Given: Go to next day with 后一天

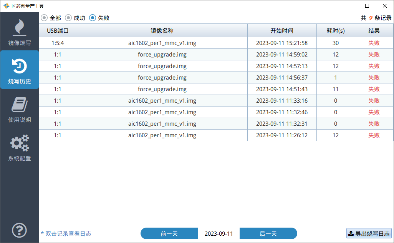Looking at the screenshot, I should point(268,233).
